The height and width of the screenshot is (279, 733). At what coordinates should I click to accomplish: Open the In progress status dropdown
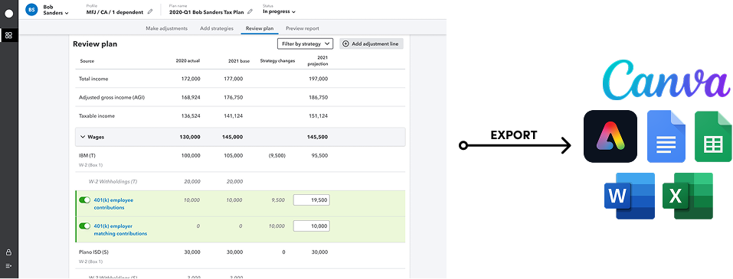point(279,11)
